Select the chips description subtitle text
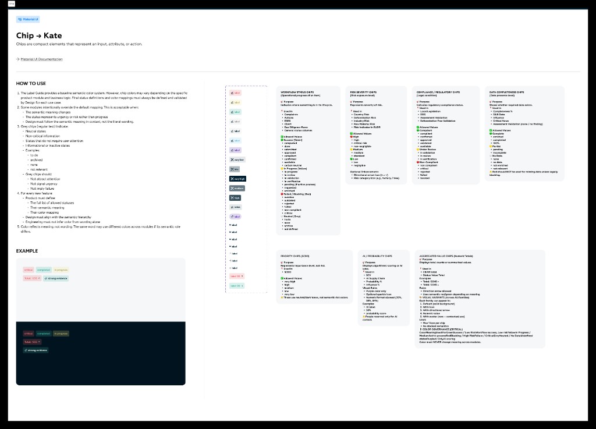This screenshot has height=429, width=596. [x=79, y=44]
